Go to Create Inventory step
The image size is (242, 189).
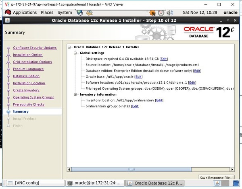26,90
